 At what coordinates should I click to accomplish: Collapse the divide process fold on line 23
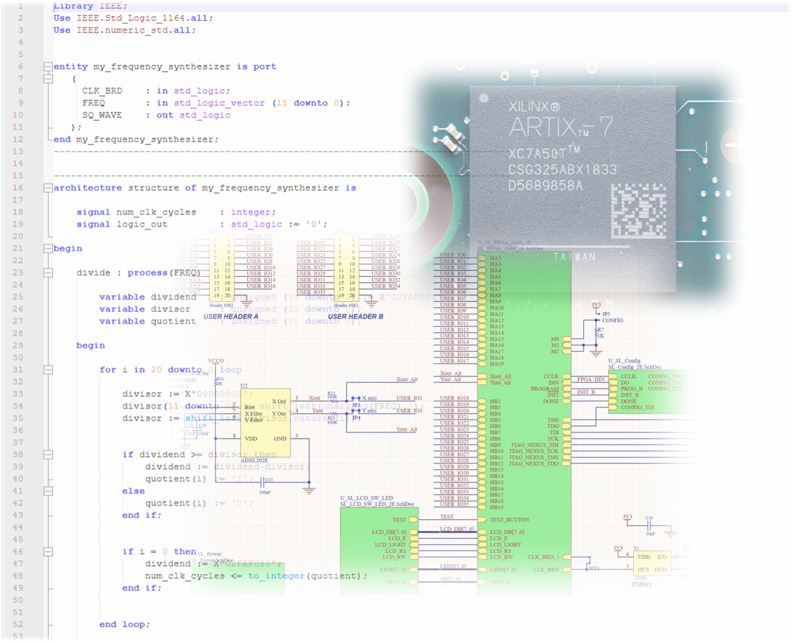coord(48,273)
